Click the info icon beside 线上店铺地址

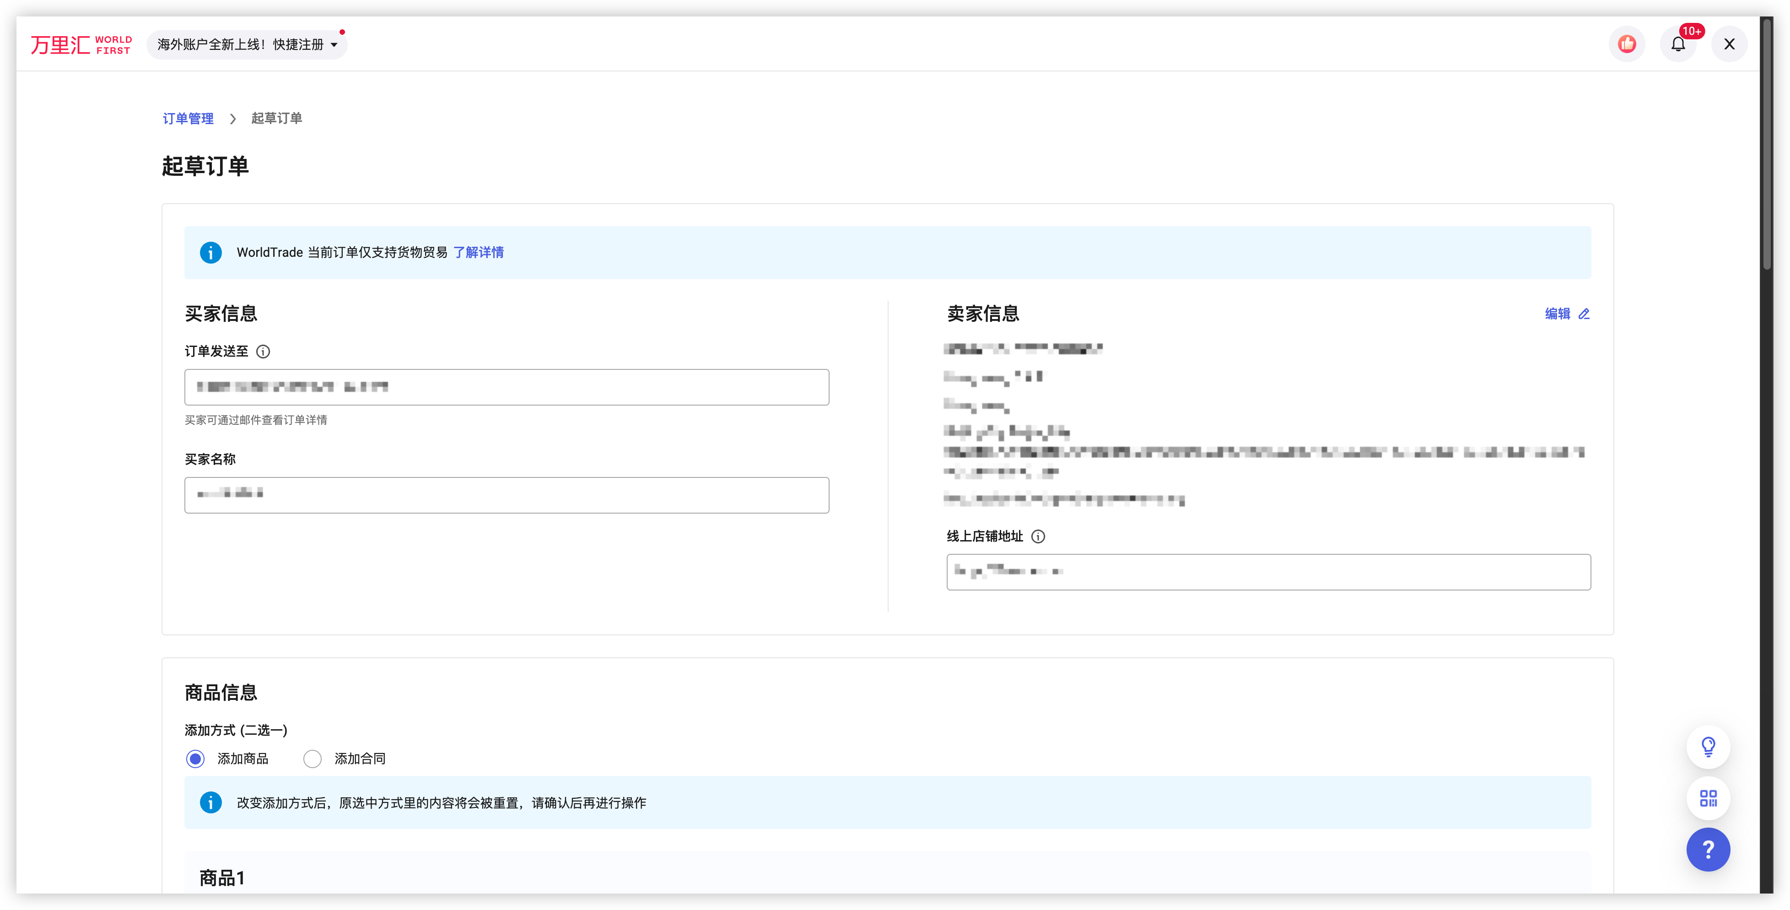[x=1037, y=536]
